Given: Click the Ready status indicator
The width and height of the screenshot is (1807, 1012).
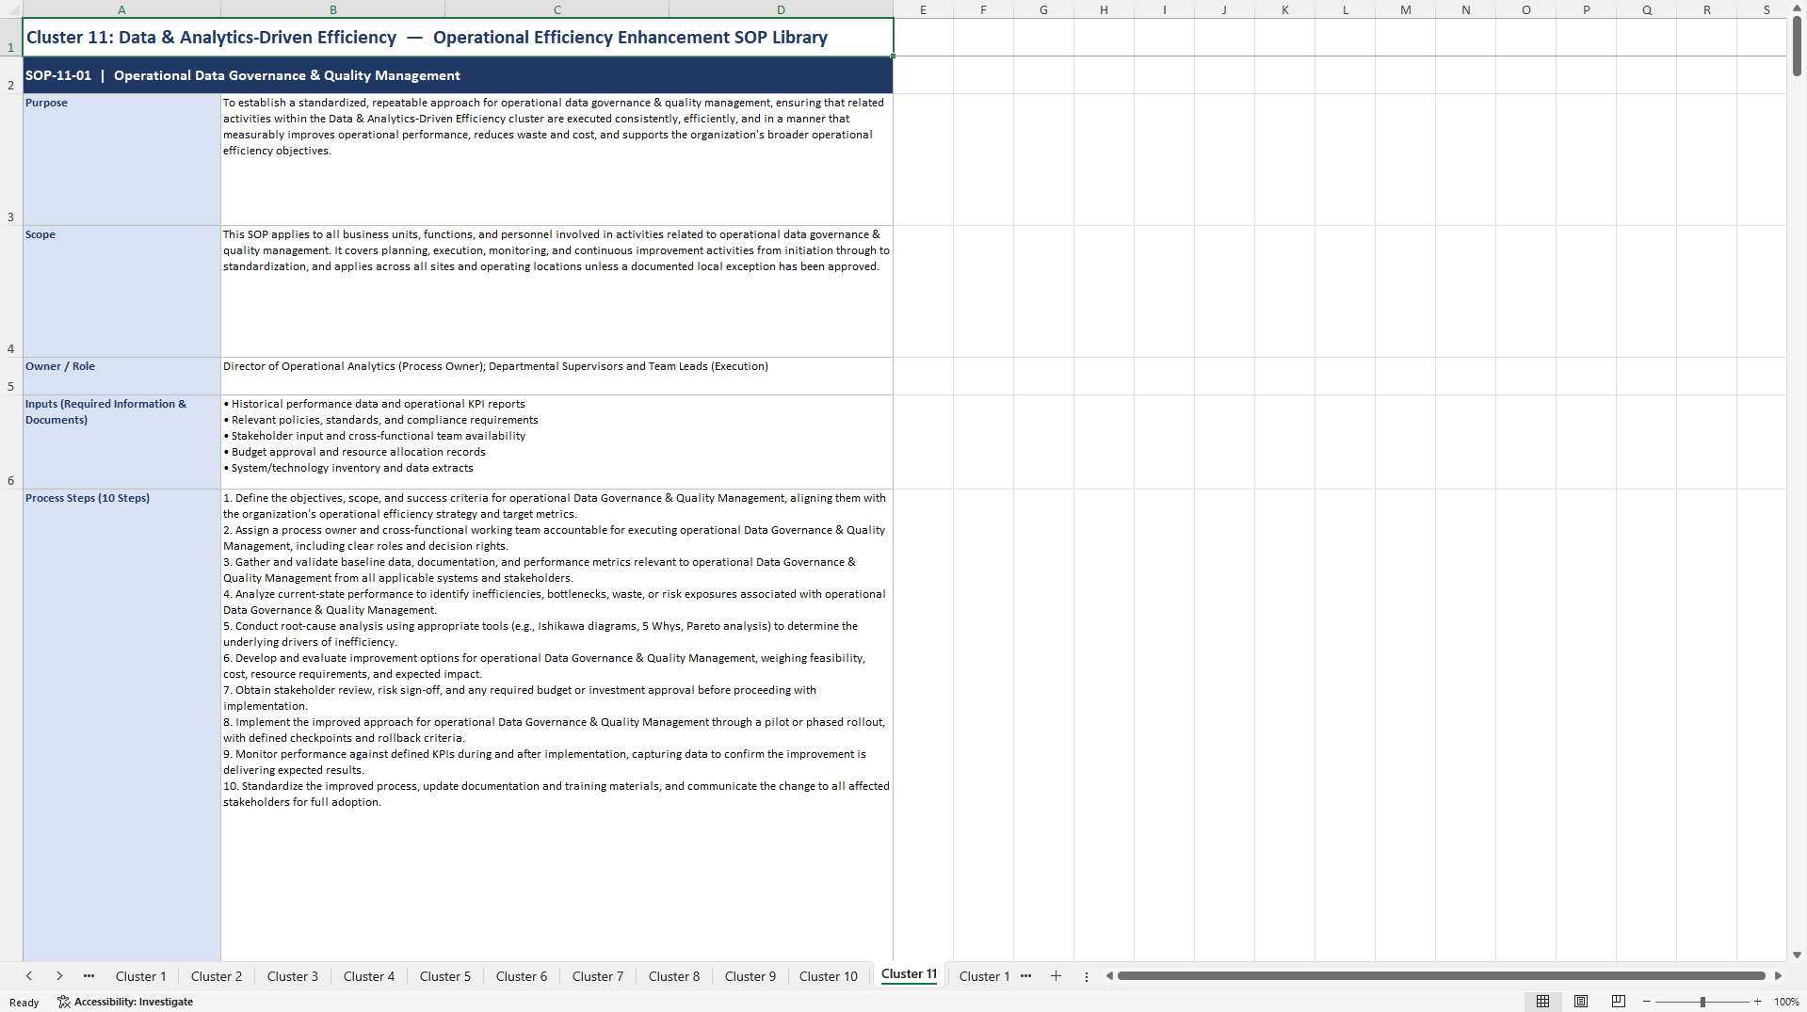Looking at the screenshot, I should click(x=24, y=1003).
